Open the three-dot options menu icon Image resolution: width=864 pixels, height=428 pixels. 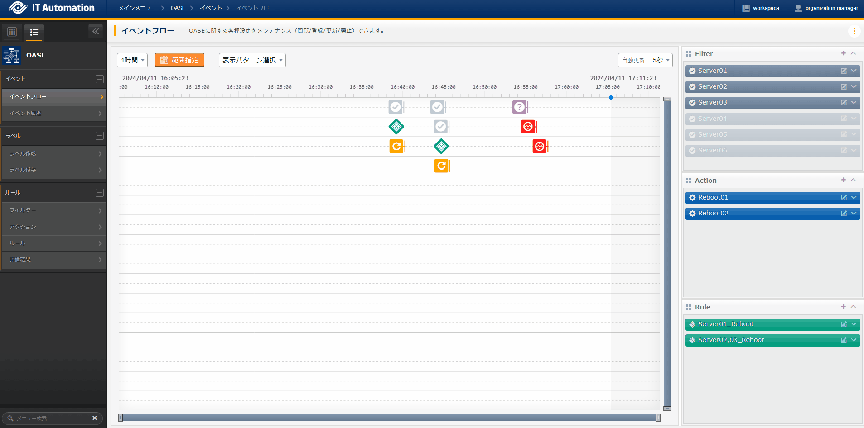pos(854,31)
